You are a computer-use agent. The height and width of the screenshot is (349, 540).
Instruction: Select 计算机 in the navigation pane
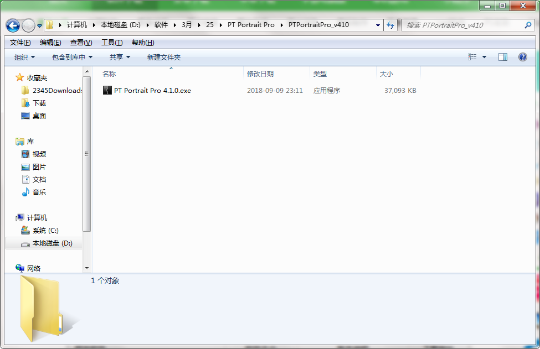pyautogui.click(x=37, y=218)
